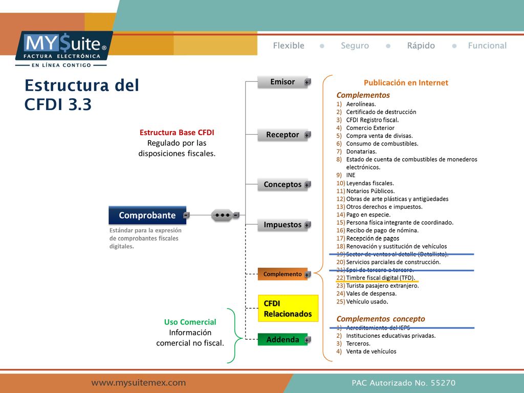
Task: Expand the Complemento node plus icon
Action: coord(308,274)
